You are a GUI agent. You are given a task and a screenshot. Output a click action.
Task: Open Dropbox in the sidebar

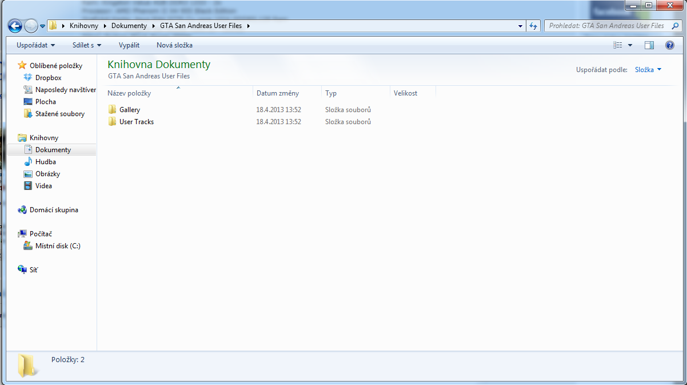click(x=49, y=77)
